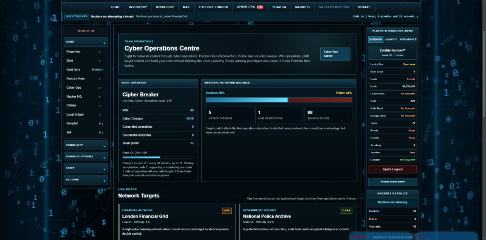
Task: Go to the Workshop page
Action: [165, 7]
